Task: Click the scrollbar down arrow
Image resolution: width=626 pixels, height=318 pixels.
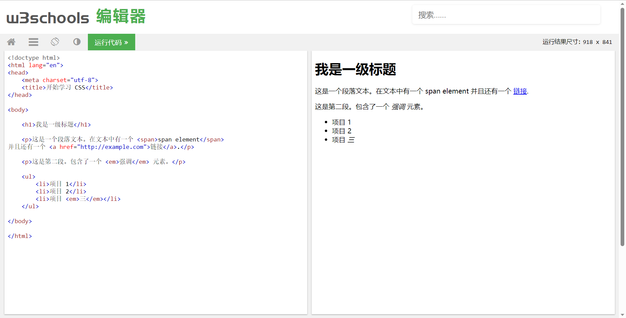Action: 622,315
